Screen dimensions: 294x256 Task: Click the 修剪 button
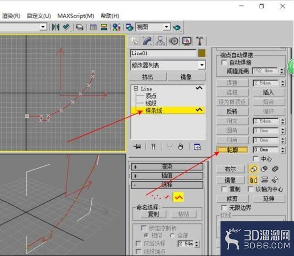(x=232, y=198)
